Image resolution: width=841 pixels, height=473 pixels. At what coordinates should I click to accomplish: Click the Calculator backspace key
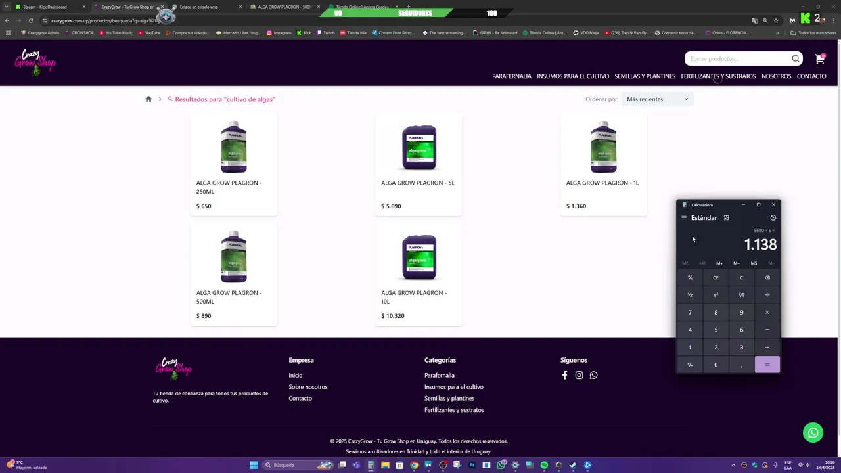click(767, 277)
